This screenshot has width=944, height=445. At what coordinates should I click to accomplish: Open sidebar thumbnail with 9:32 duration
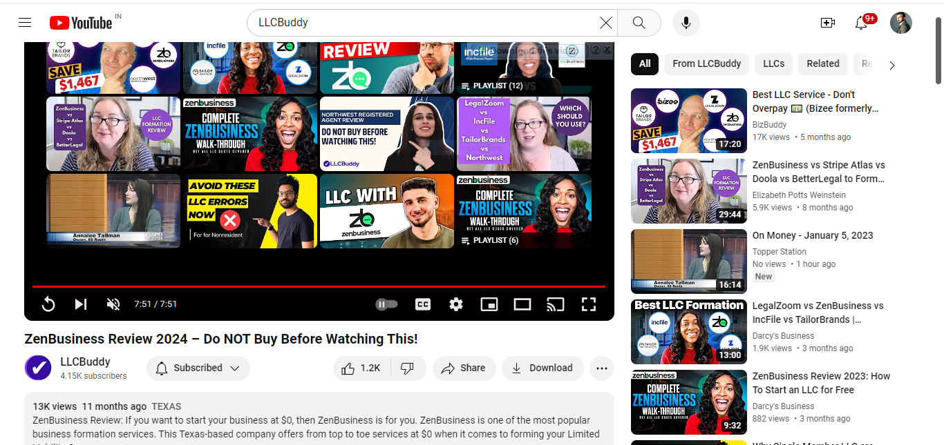(689, 402)
